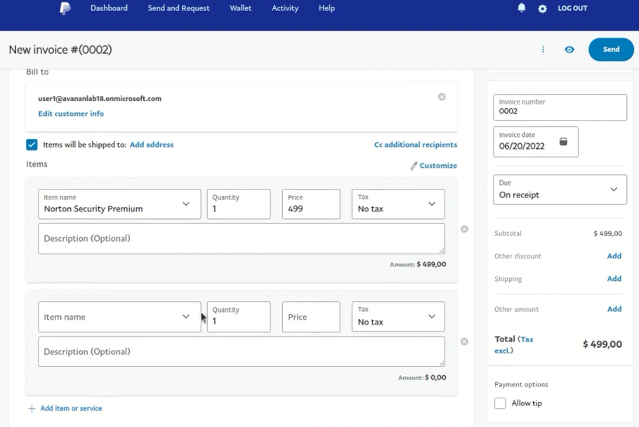Image resolution: width=639 pixels, height=427 pixels.
Task: Open Send and Request menu
Action: point(178,8)
